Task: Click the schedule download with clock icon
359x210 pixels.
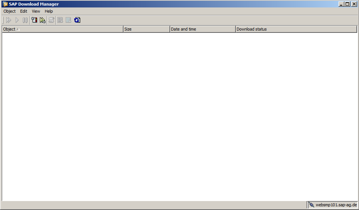Action: point(43,20)
